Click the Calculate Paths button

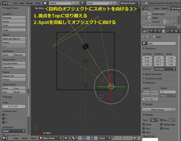tap(14, 63)
